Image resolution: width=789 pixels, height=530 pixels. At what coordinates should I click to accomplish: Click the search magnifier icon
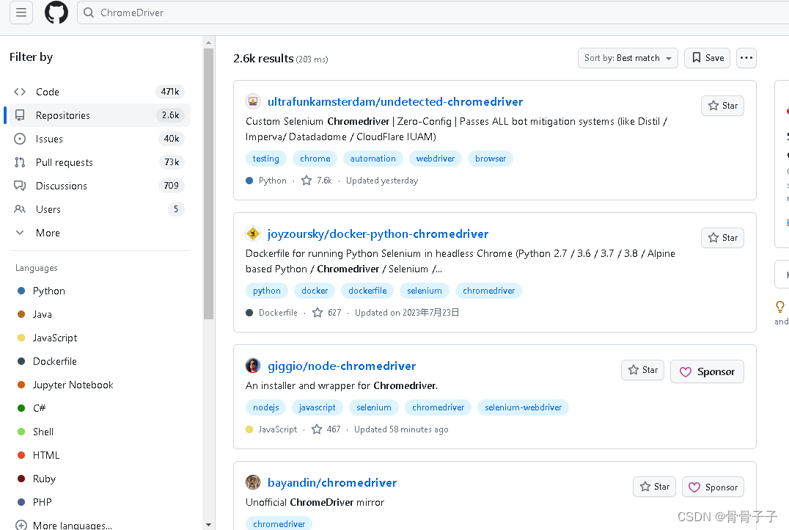(x=89, y=12)
